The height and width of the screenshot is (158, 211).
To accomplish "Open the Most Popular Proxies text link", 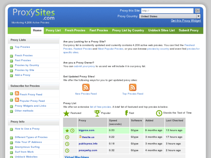I will 111,49.
